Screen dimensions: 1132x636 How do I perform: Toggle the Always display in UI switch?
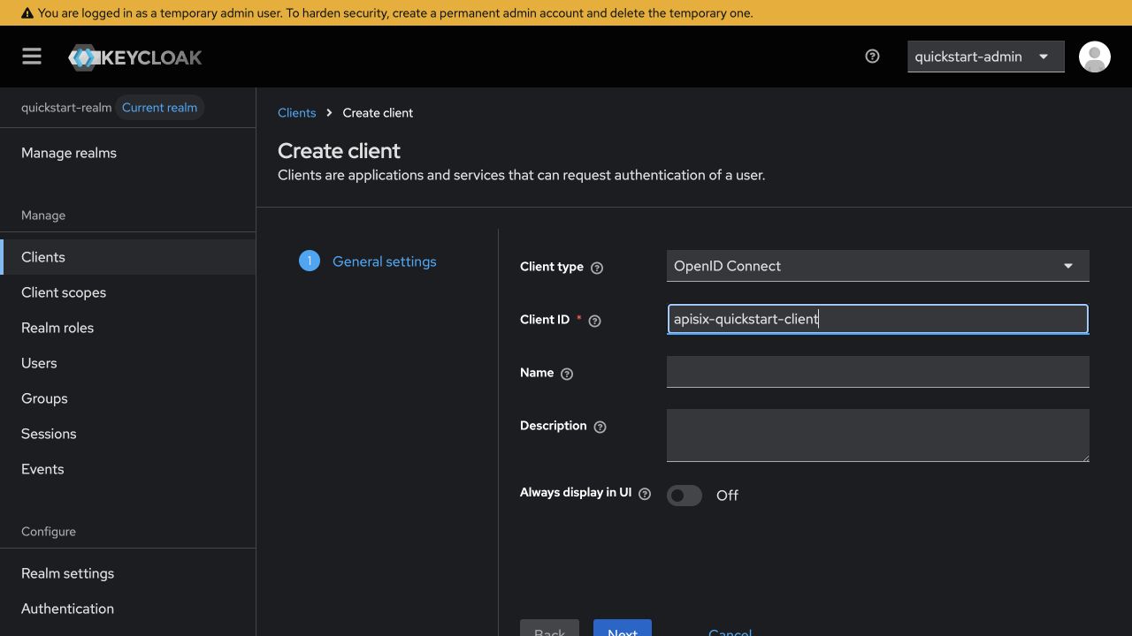[x=685, y=496]
